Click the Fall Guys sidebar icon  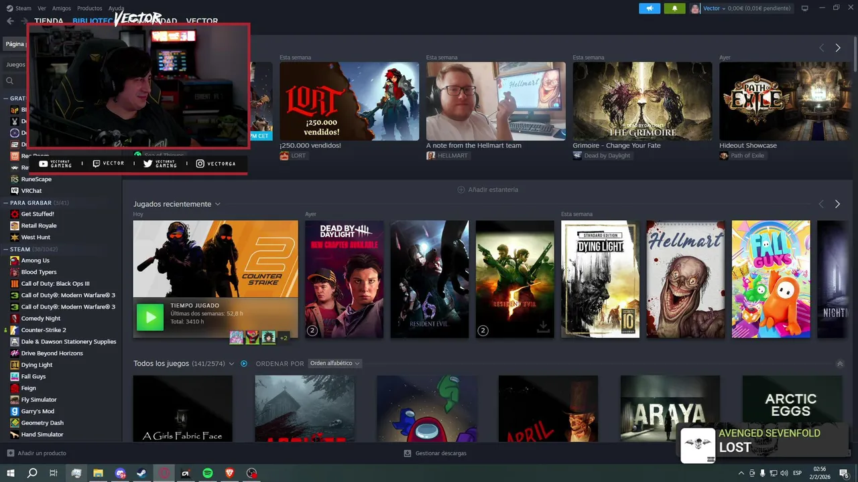[x=15, y=376]
